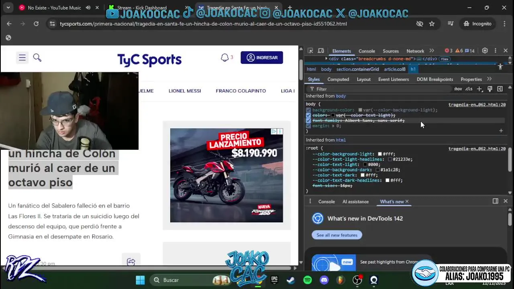
Task: Toggle the :hov element state button
Action: (x=458, y=89)
